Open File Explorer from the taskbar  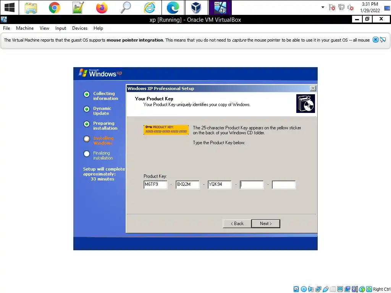[31, 8]
